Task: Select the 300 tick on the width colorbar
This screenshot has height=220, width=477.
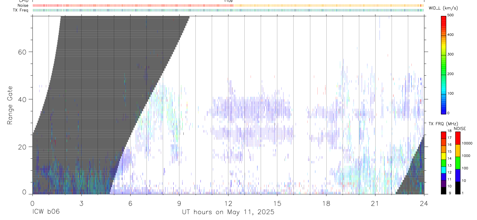Action: point(451,54)
